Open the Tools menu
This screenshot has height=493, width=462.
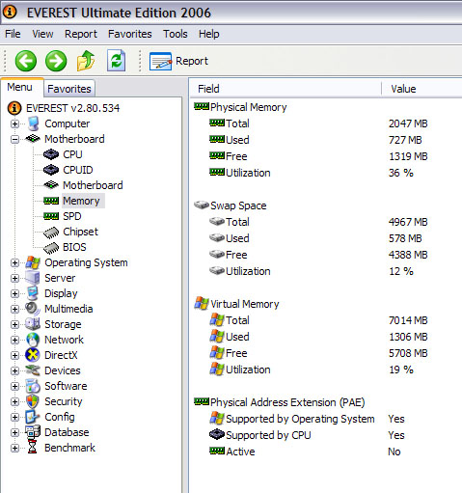point(176,34)
